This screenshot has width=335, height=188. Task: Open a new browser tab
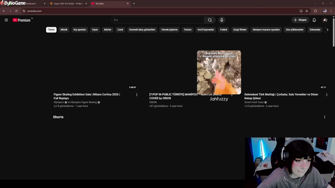(x=134, y=4)
